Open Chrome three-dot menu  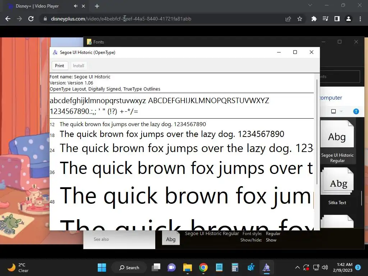[360, 19]
